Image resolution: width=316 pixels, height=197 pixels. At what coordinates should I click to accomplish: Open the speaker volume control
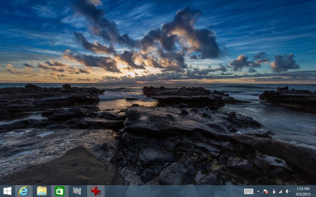[x=288, y=191]
